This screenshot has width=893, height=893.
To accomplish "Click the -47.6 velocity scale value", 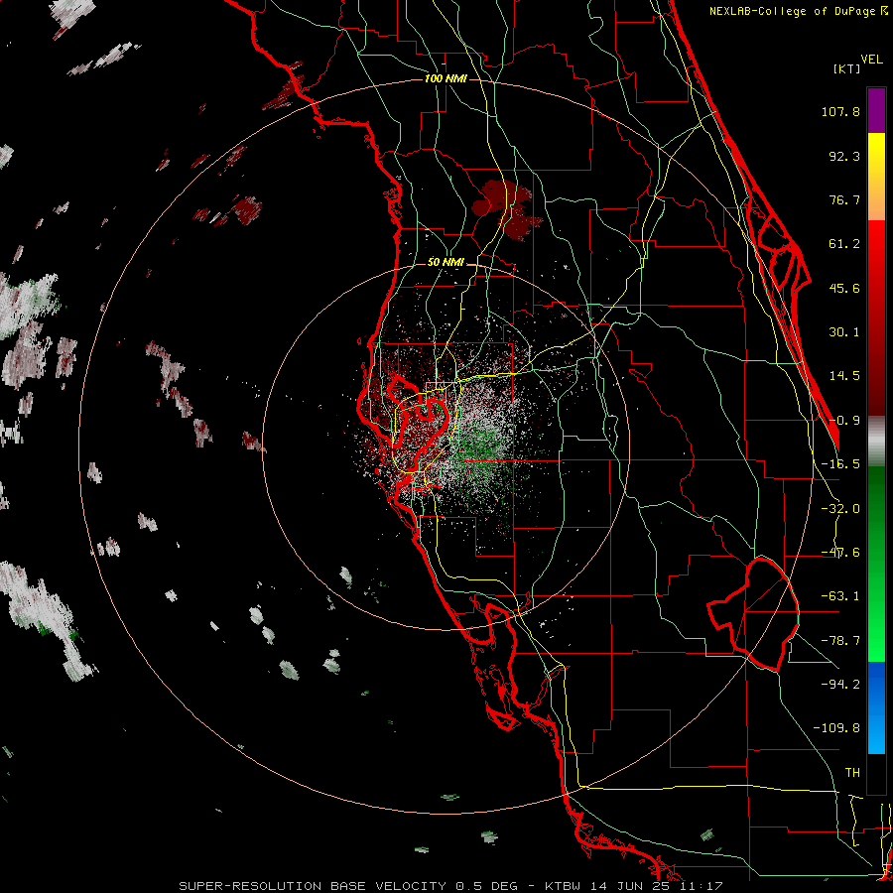I will [840, 553].
